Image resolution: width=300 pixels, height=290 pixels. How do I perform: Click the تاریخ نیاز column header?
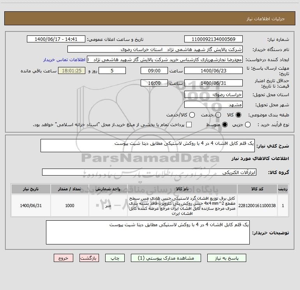click(x=31, y=189)
